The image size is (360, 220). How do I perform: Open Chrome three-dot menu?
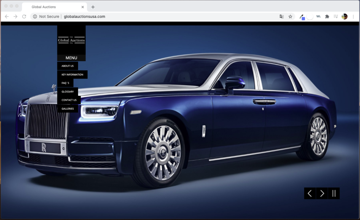point(353,16)
